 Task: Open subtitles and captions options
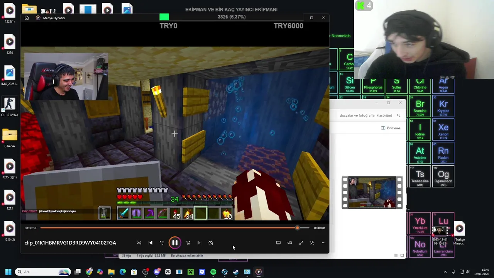[278, 243]
